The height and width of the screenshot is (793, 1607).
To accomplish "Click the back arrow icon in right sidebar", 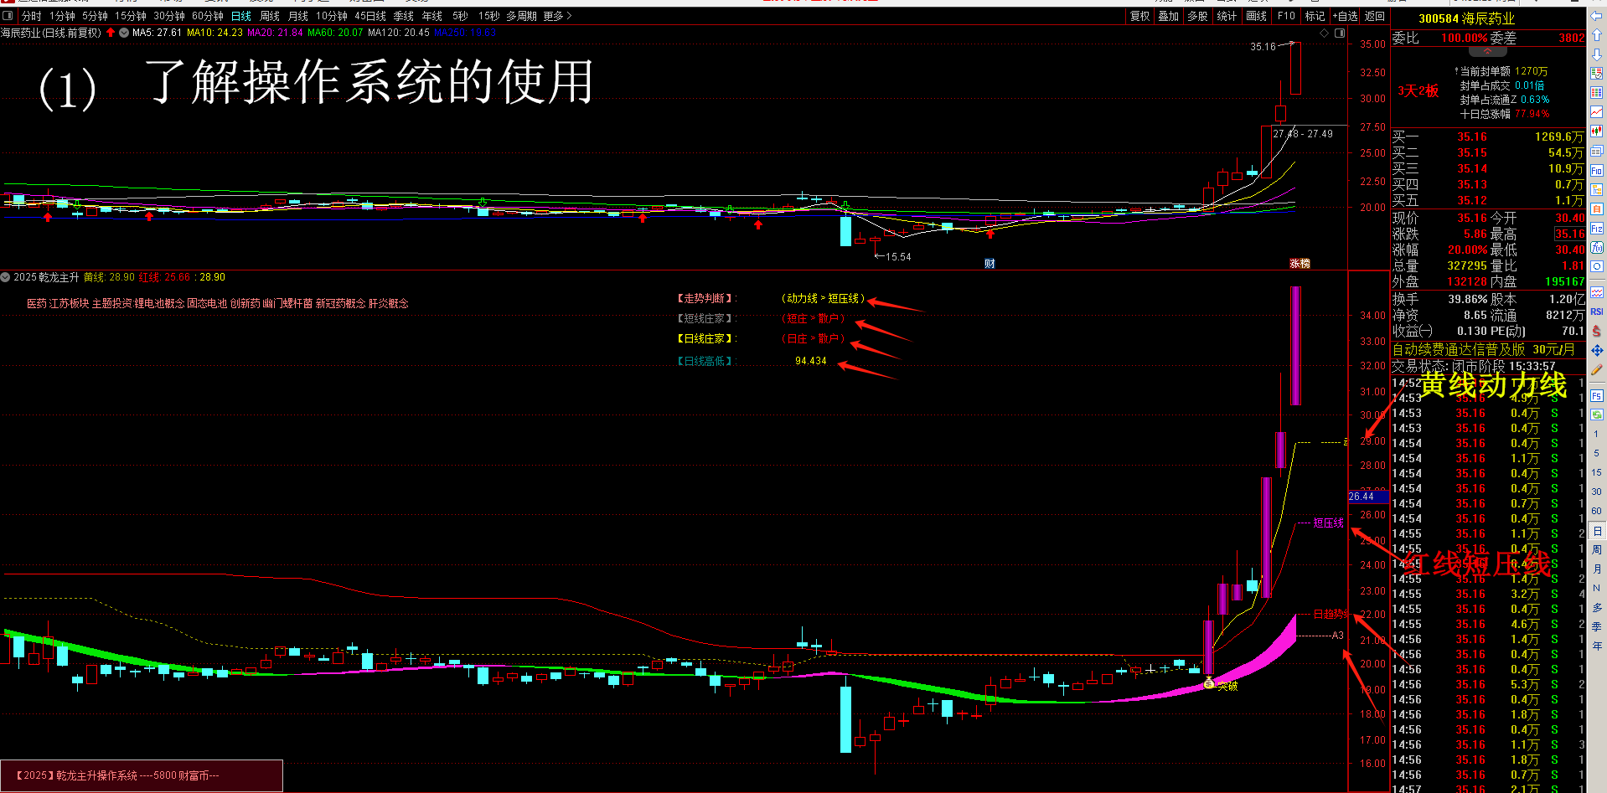I will click(1597, 16).
